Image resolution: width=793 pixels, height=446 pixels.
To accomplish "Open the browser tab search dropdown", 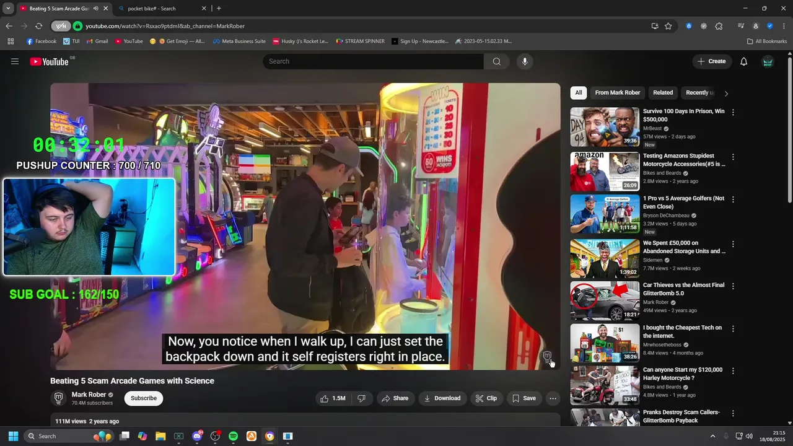I will (x=8, y=9).
